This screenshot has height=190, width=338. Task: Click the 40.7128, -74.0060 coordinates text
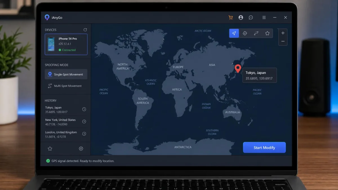(56, 124)
